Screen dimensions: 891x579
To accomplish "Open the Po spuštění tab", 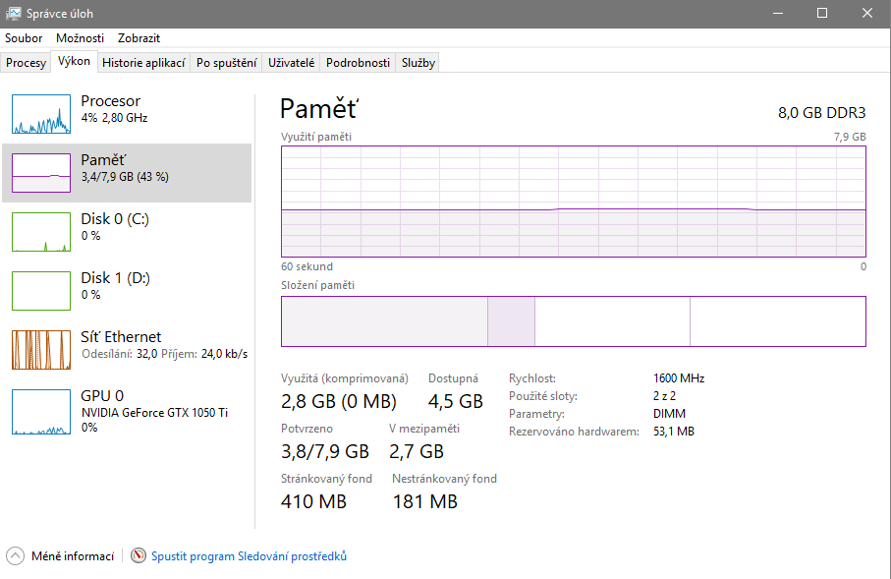I will pyautogui.click(x=227, y=63).
